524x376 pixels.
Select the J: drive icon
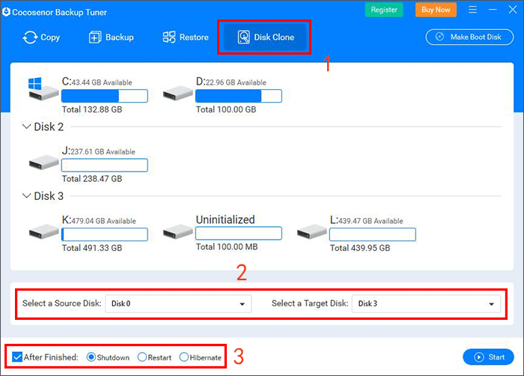click(43, 163)
